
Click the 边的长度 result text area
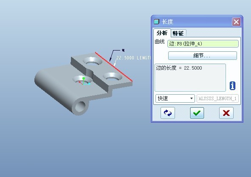pyautogui.click(x=190, y=78)
